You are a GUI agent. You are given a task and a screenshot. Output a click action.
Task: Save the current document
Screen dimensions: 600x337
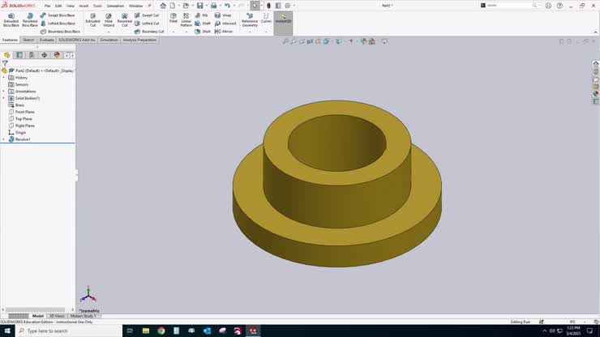[199, 6]
